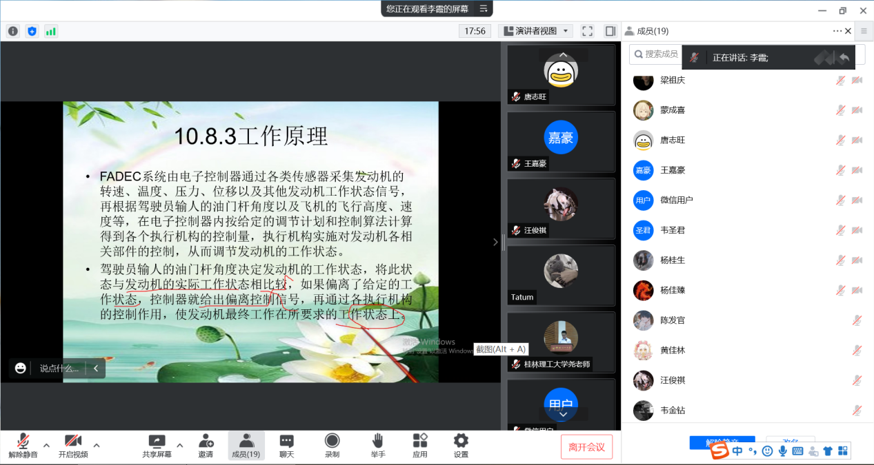
Task: Open the screen-viewing banner menu icon
Action: [484, 9]
